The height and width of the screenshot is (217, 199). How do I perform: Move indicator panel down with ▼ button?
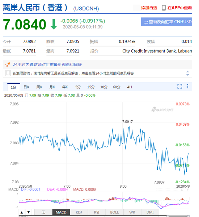29,212
